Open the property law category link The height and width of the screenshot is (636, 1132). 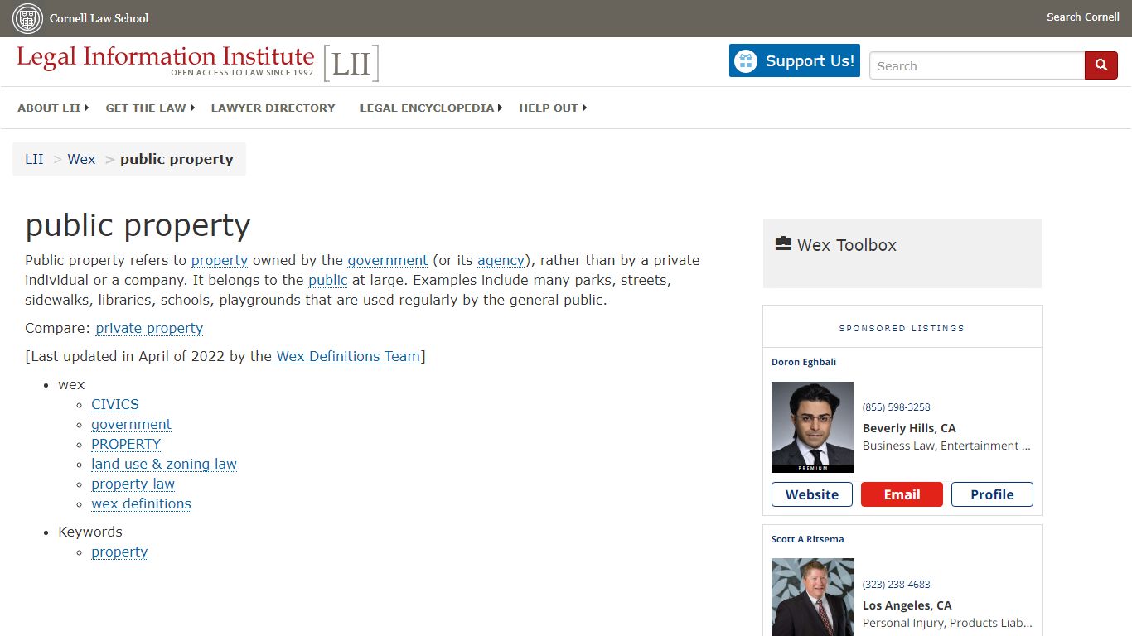pyautogui.click(x=133, y=484)
